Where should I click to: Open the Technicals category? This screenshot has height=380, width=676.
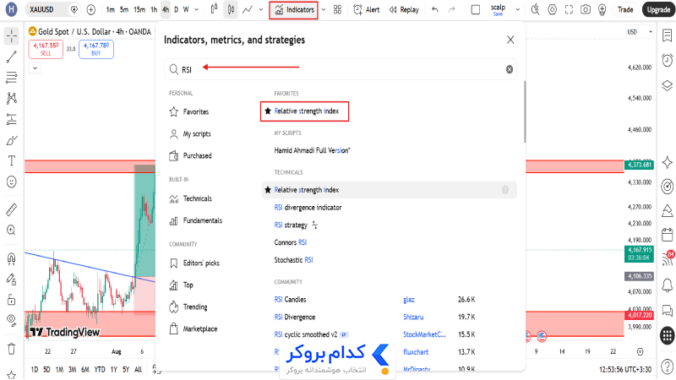coord(190,198)
